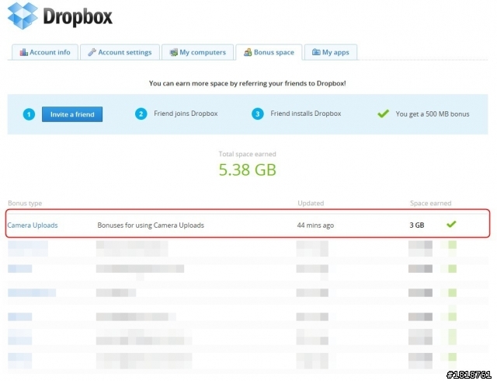Click the 'Space earned' column header

pyautogui.click(x=430, y=203)
